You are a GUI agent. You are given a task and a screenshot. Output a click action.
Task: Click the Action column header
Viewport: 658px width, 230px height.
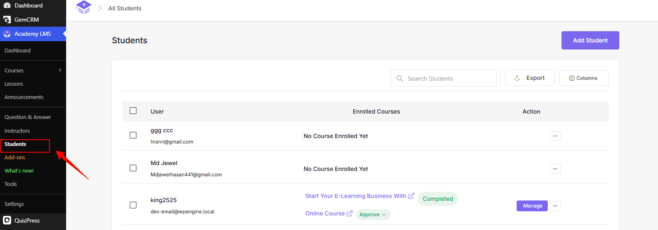[x=532, y=111]
